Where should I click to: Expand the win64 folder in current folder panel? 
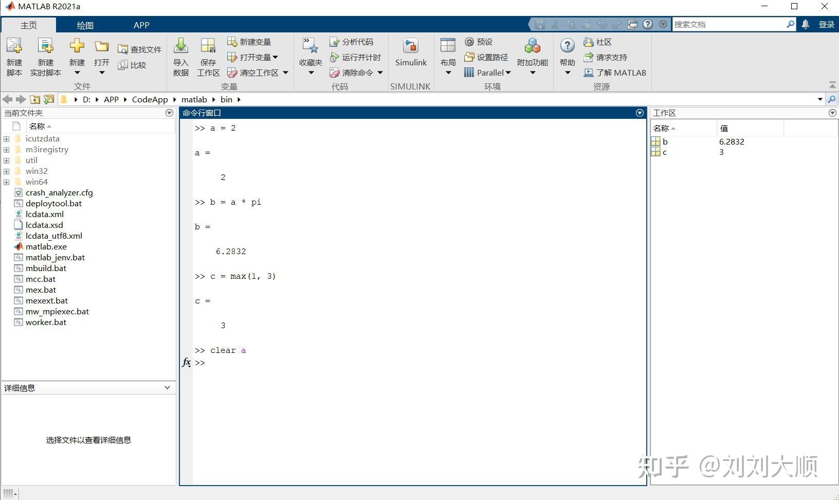pyautogui.click(x=6, y=182)
